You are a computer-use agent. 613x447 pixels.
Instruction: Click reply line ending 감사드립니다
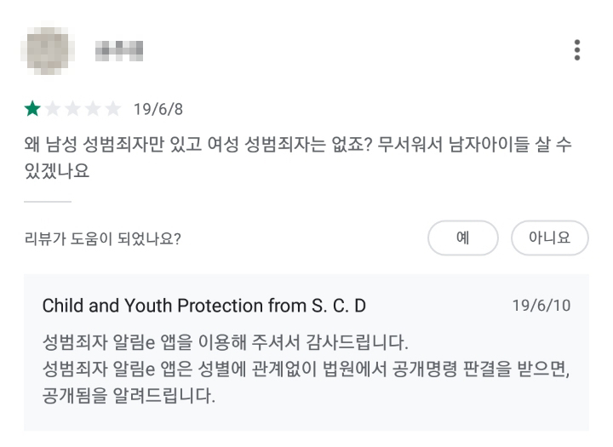pyautogui.click(x=225, y=342)
